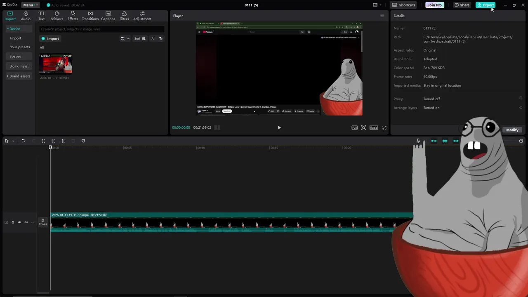
Task: Click the Cover edit button
Action: [x=43, y=222]
